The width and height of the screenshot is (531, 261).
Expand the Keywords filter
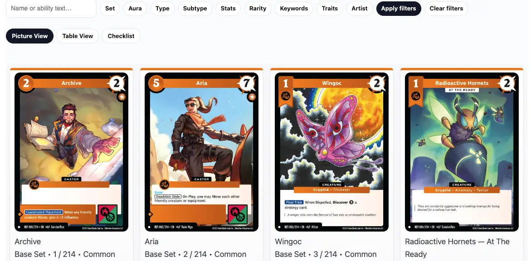pos(294,9)
